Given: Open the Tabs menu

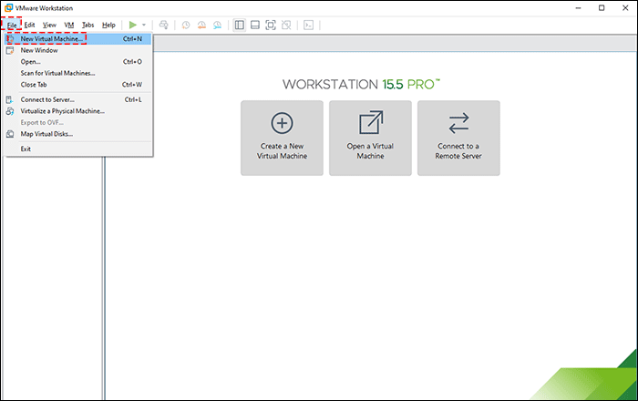Looking at the screenshot, I should (87, 26).
